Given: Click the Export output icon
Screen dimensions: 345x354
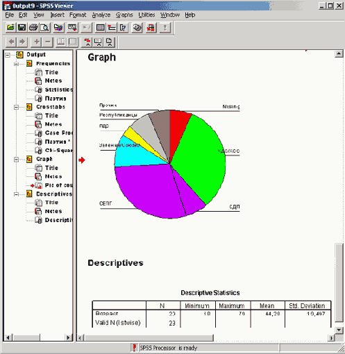Looking at the screenshot, I should pyautogui.click(x=58, y=28).
